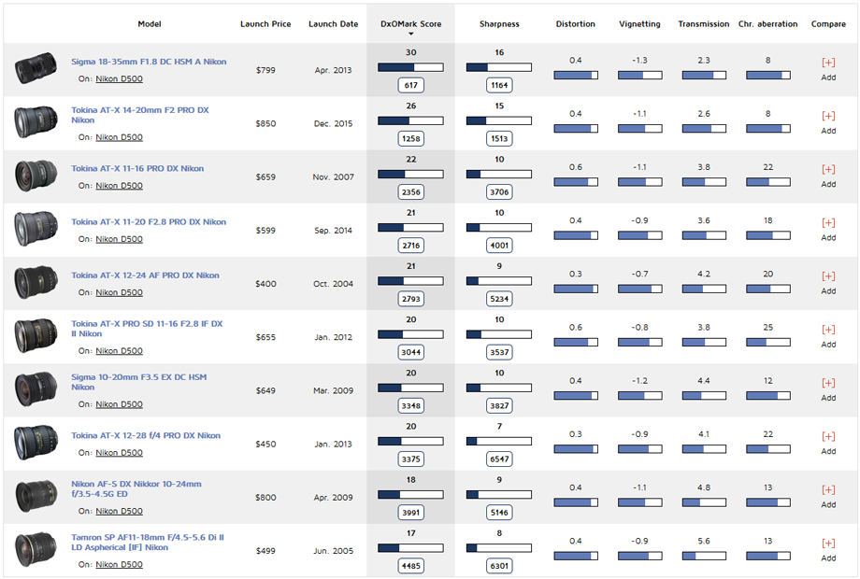This screenshot has width=860, height=579.
Task: Add Tokina AT-X 11-16 PRO DX to compare
Action: coord(828,169)
